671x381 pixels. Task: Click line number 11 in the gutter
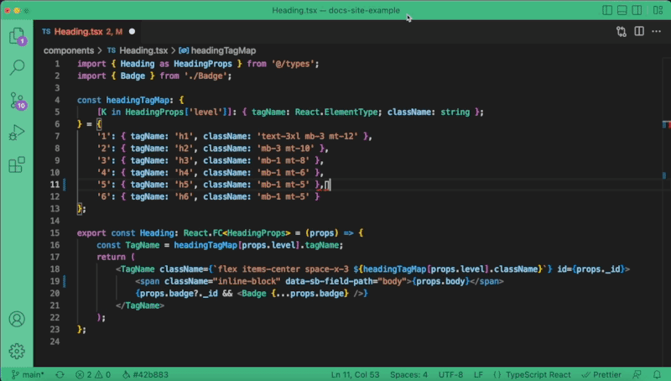pyautogui.click(x=55, y=185)
